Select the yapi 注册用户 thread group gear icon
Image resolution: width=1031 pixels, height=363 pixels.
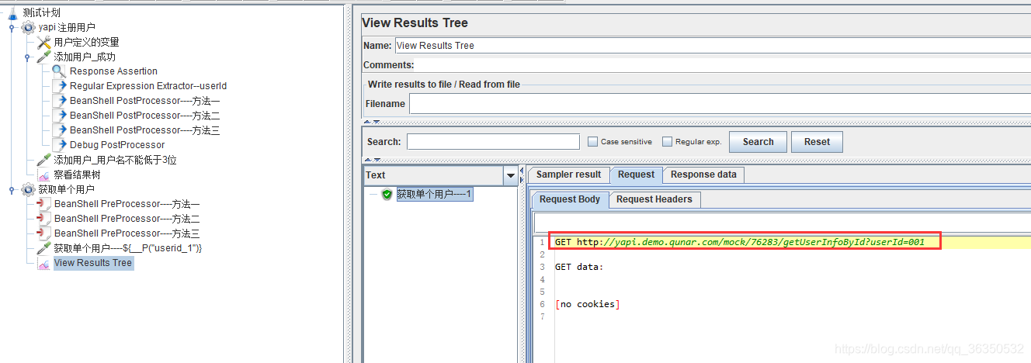tap(28, 27)
